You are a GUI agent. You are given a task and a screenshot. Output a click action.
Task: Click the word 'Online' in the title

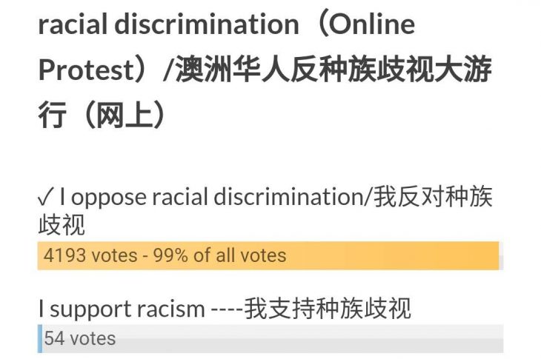tap(371, 24)
